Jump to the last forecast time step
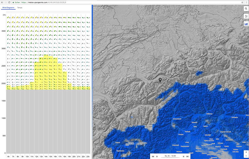 pyautogui.click(x=187, y=157)
